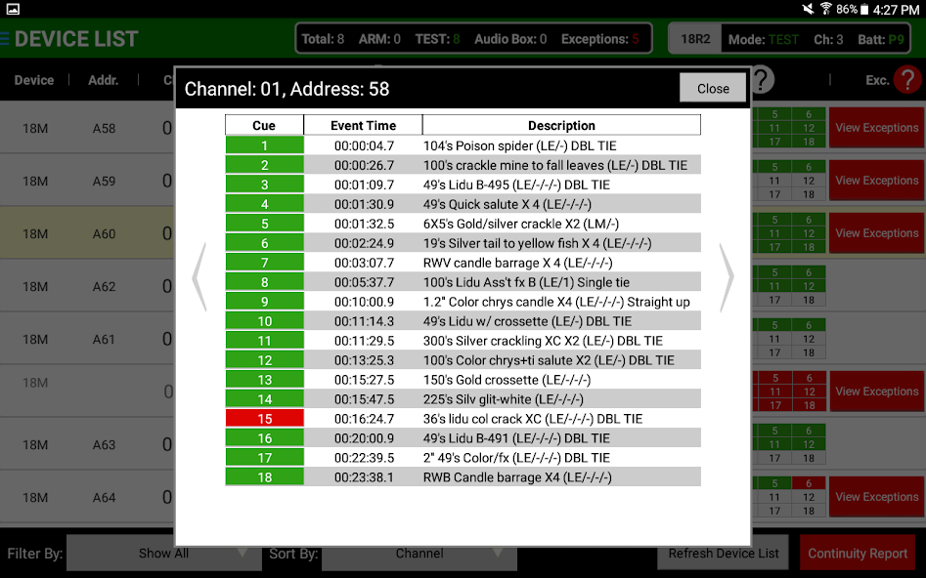Tap the Wi-Fi status icon
926x578 pixels.
coord(825,9)
